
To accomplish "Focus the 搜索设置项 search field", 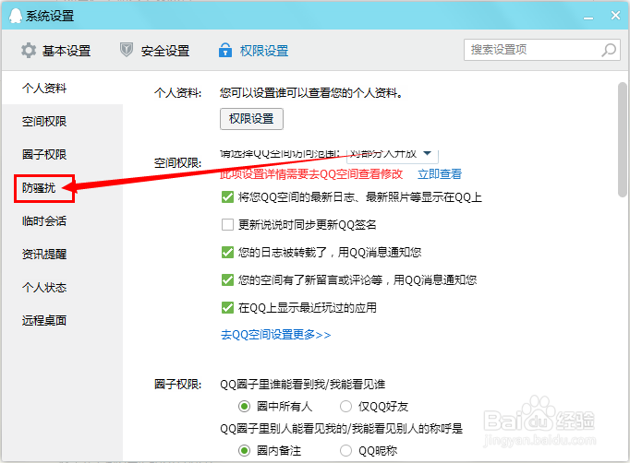I will (542, 50).
